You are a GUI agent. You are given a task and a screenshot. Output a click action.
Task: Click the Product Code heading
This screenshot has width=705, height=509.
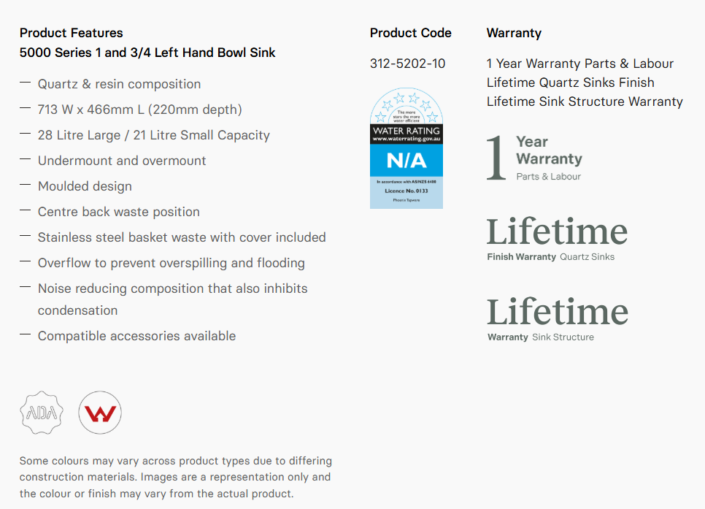click(x=410, y=33)
